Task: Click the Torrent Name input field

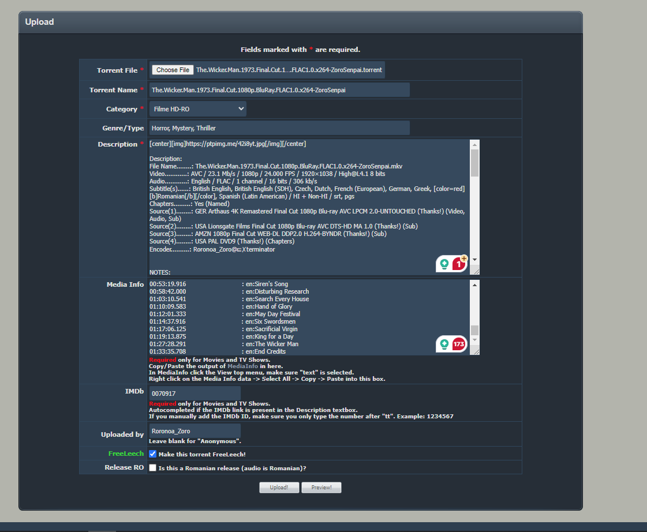Action: pos(279,90)
